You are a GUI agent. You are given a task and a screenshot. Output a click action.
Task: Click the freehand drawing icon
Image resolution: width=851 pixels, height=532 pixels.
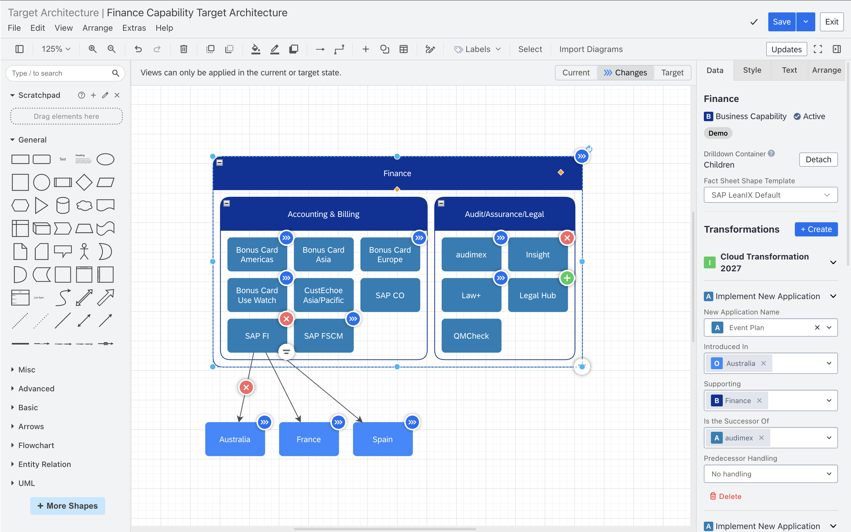click(x=430, y=49)
